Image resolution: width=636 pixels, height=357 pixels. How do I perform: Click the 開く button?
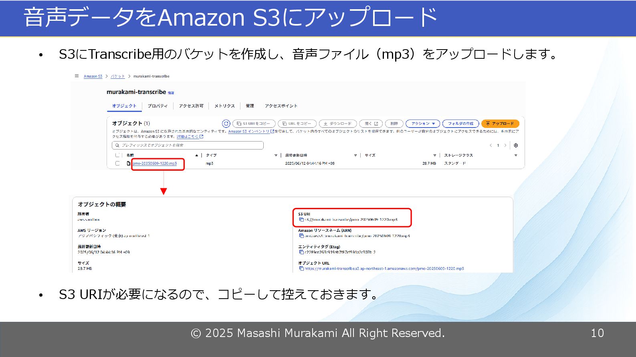click(371, 124)
